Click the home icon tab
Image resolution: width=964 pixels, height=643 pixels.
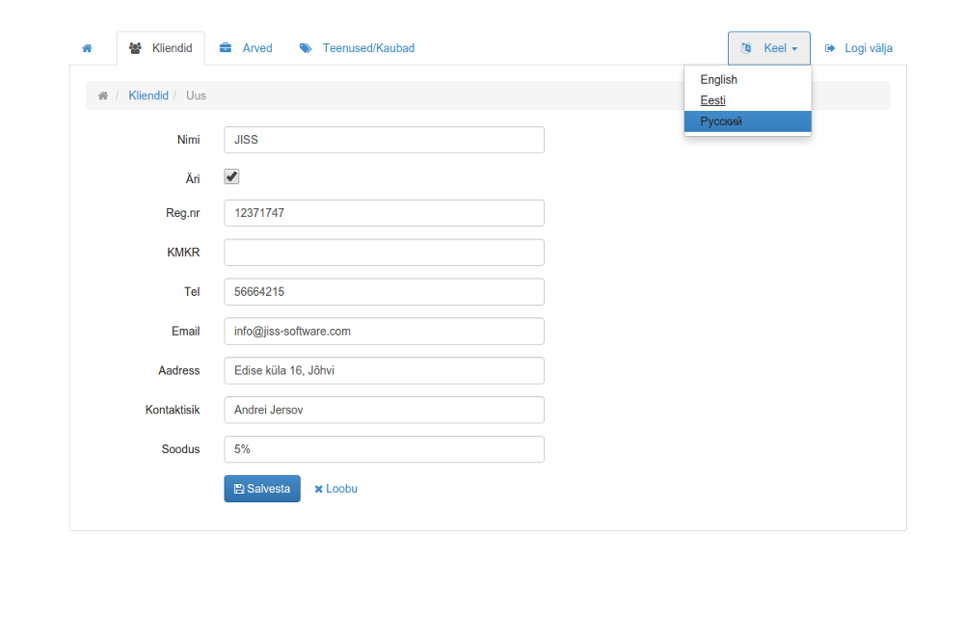point(87,48)
